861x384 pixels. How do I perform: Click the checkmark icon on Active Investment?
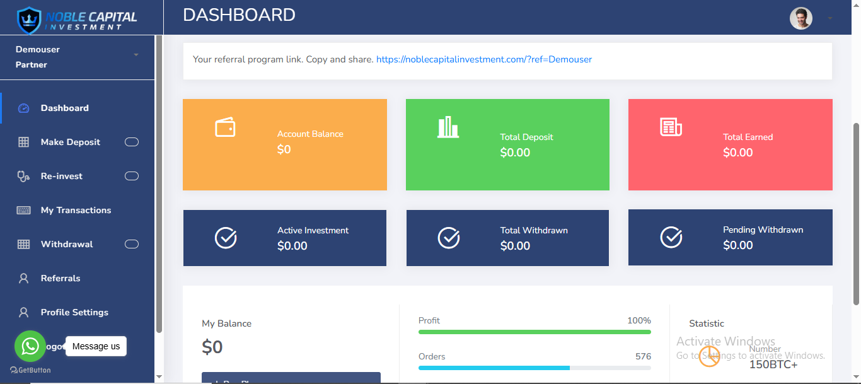226,238
